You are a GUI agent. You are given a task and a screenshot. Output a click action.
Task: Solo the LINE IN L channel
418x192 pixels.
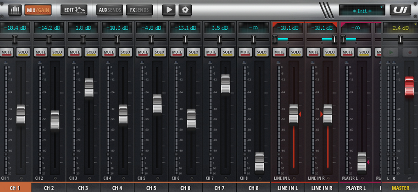click(296, 52)
